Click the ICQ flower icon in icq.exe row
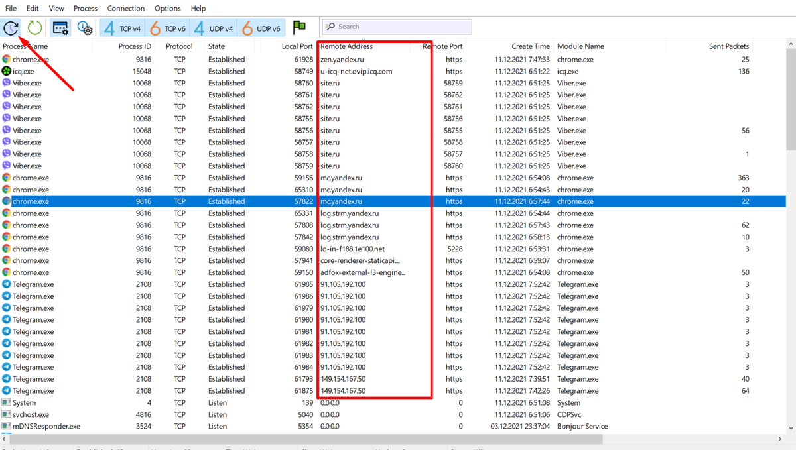This screenshot has width=796, height=450. point(6,71)
